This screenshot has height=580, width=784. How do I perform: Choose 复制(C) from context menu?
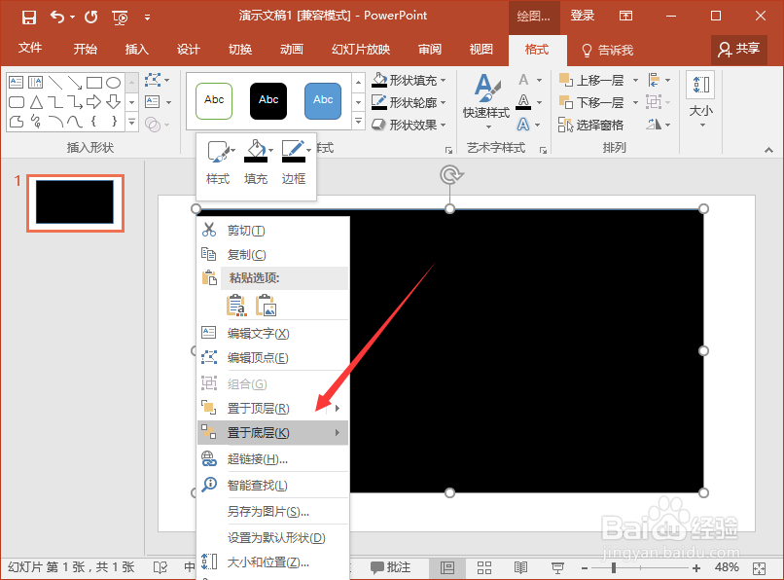(x=273, y=254)
